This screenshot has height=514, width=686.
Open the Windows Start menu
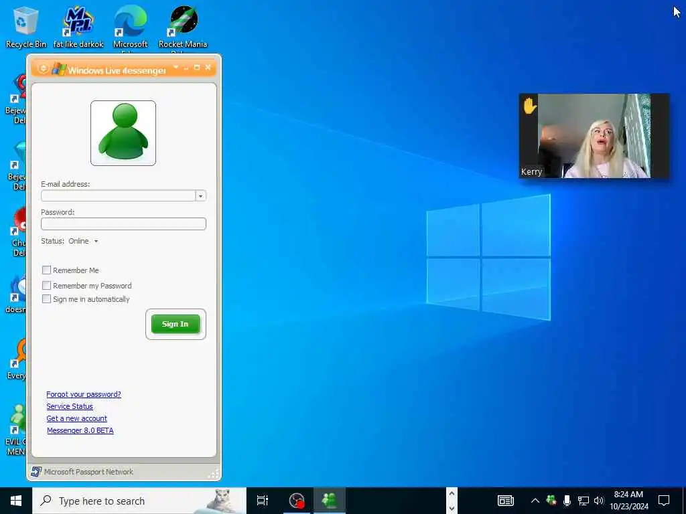16,501
